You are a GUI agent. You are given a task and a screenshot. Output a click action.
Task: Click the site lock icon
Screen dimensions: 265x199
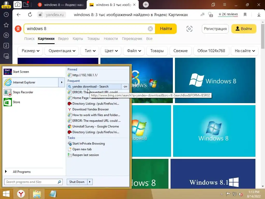point(40,15)
